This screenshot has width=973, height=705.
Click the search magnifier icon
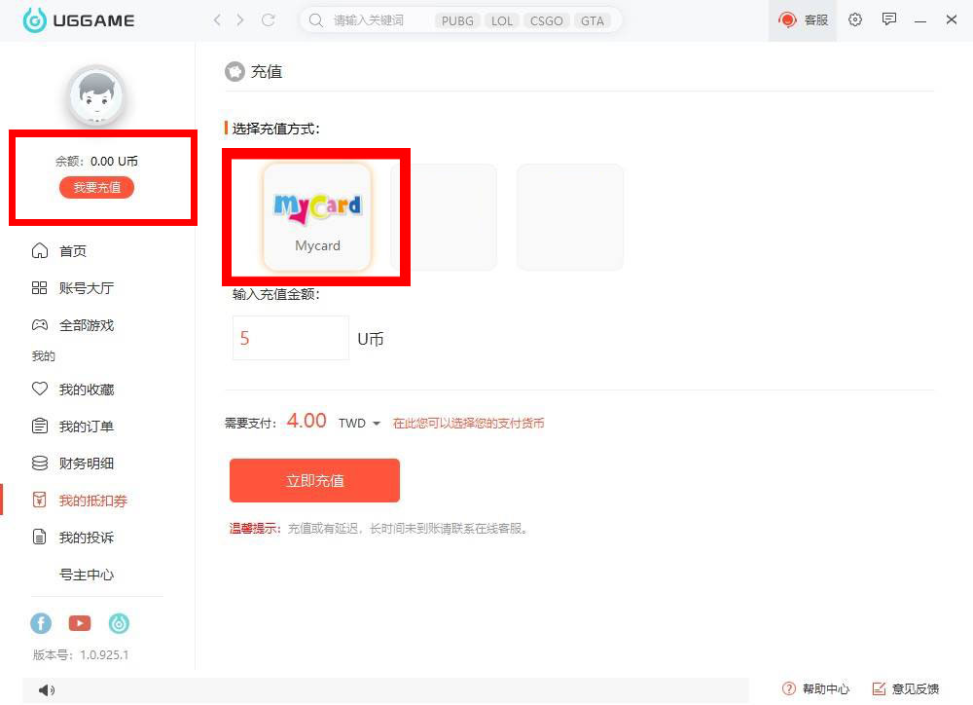click(316, 20)
